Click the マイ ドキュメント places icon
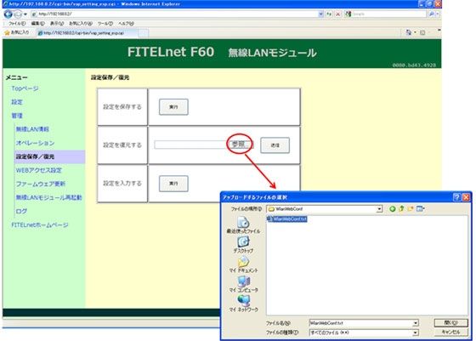Screen dimensions: 476x341 point(243,264)
